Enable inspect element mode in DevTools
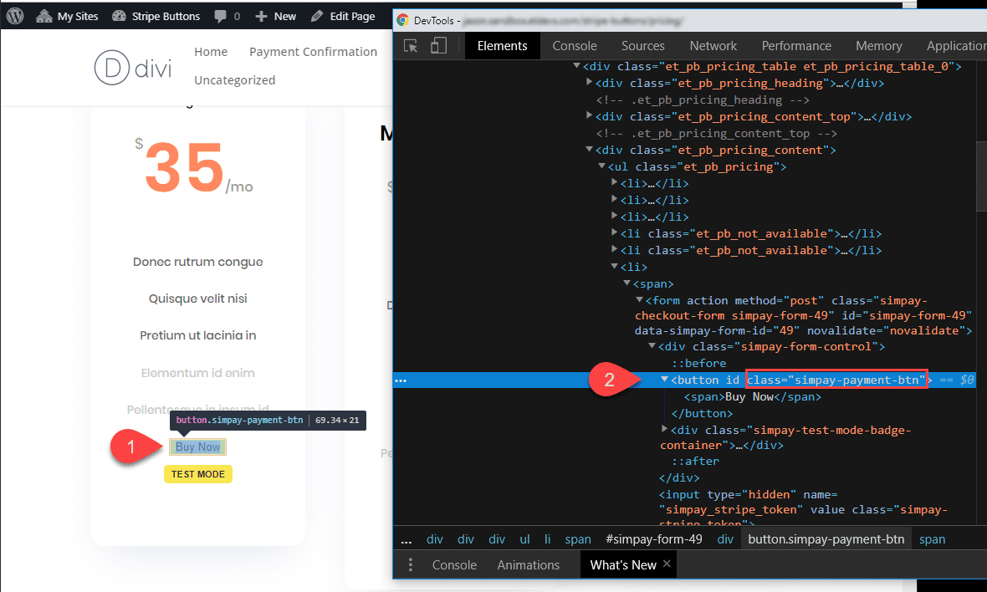Viewport: 987px width, 592px height. 410,46
